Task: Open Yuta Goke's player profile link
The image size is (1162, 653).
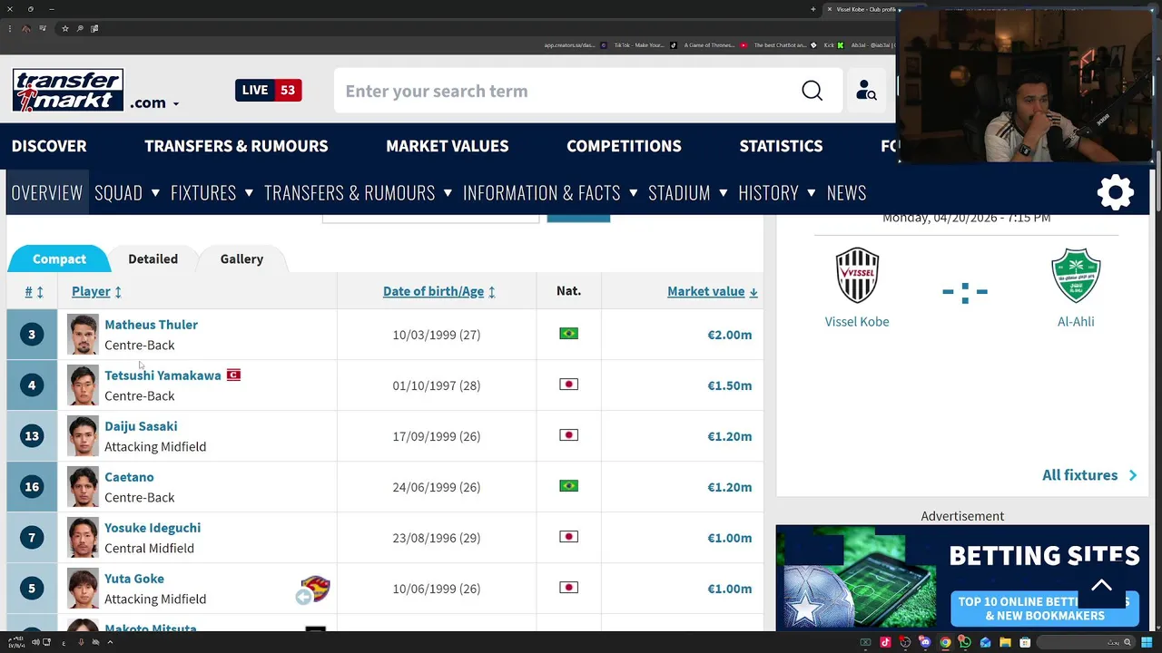Action: [x=134, y=578]
